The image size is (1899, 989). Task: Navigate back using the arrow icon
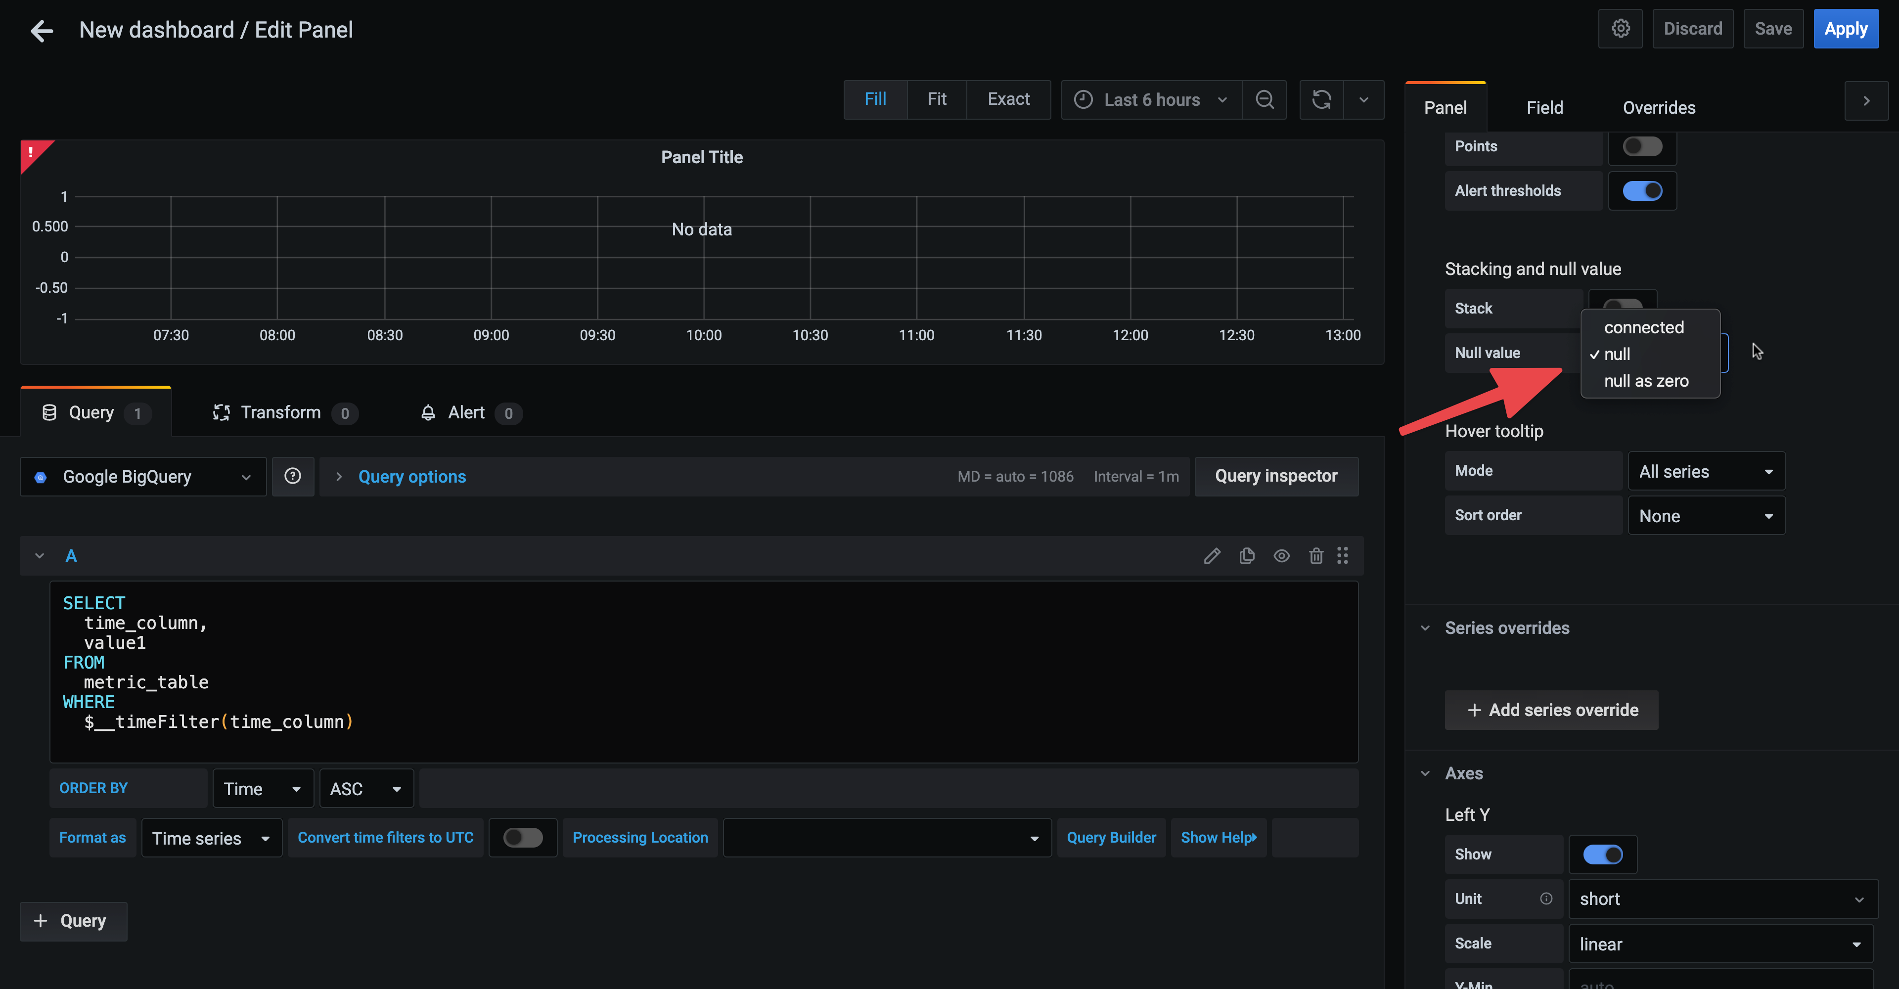tap(42, 30)
